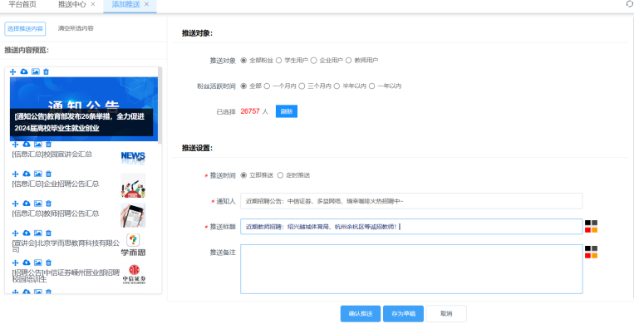634x324 pixels.
Task: Click trash icon for 企业招聘公告汇总 item
Action: [48, 174]
